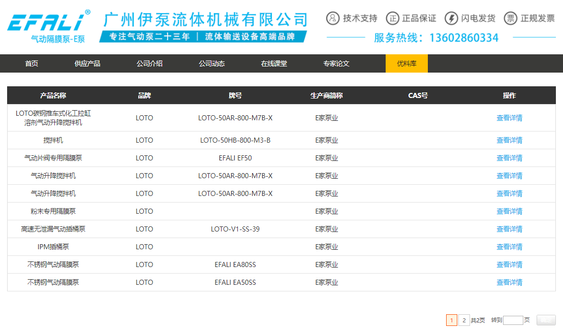This screenshot has height=331, width=563.
Task: Click the model number LOTO-V1-SS-39
Action: 235,229
